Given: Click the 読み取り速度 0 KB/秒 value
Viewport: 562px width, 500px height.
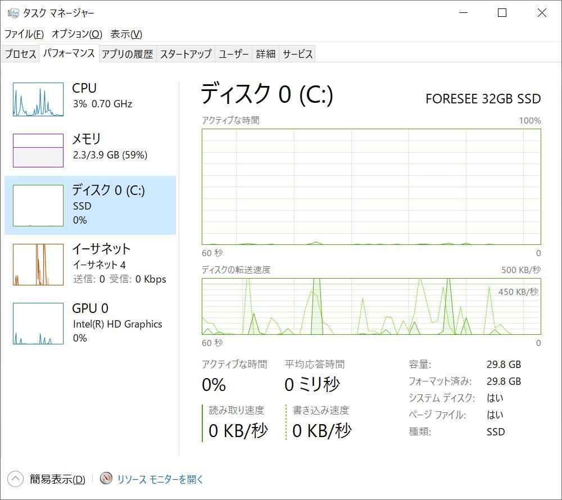Looking at the screenshot, I should [238, 431].
